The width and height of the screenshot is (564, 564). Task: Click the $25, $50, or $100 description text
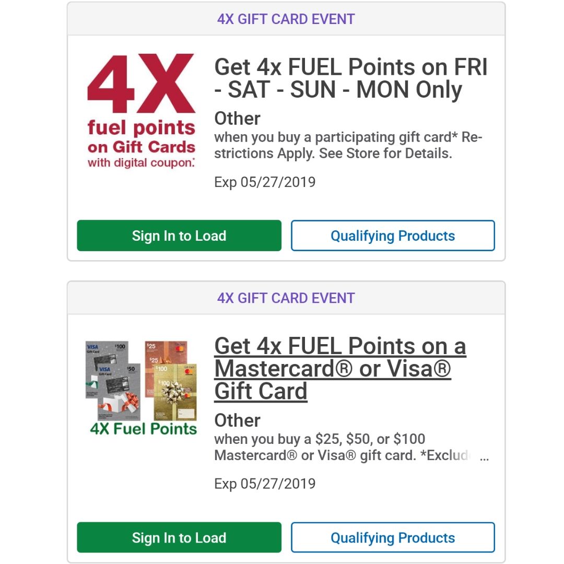click(x=342, y=447)
